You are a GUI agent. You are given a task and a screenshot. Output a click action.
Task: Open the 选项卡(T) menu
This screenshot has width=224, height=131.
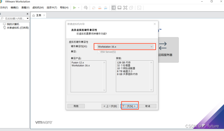coord(52,8)
